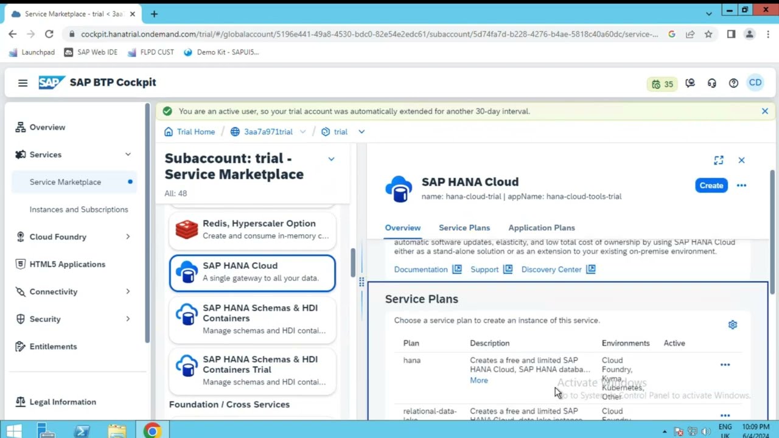The width and height of the screenshot is (779, 438).
Task: Click the service list vertical scrollbar
Action: [352, 263]
